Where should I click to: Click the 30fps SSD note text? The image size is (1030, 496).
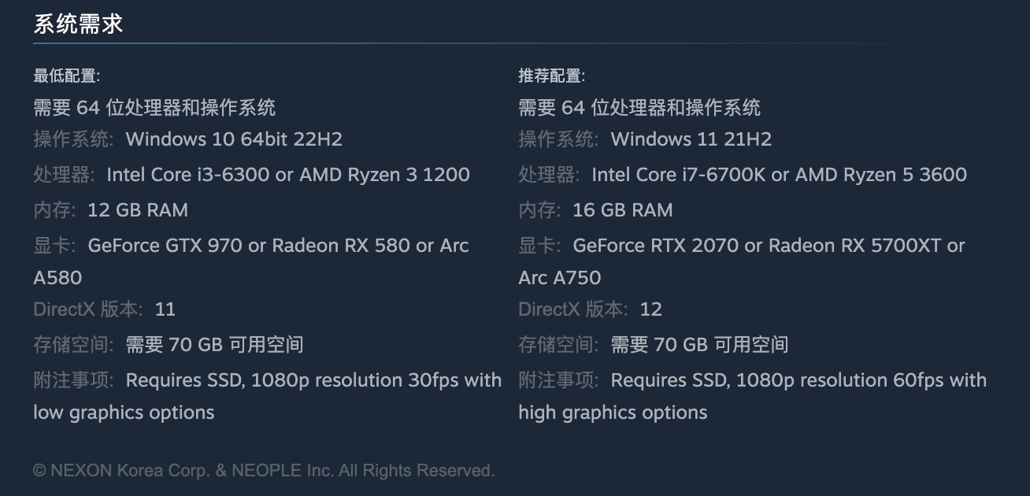point(313,380)
